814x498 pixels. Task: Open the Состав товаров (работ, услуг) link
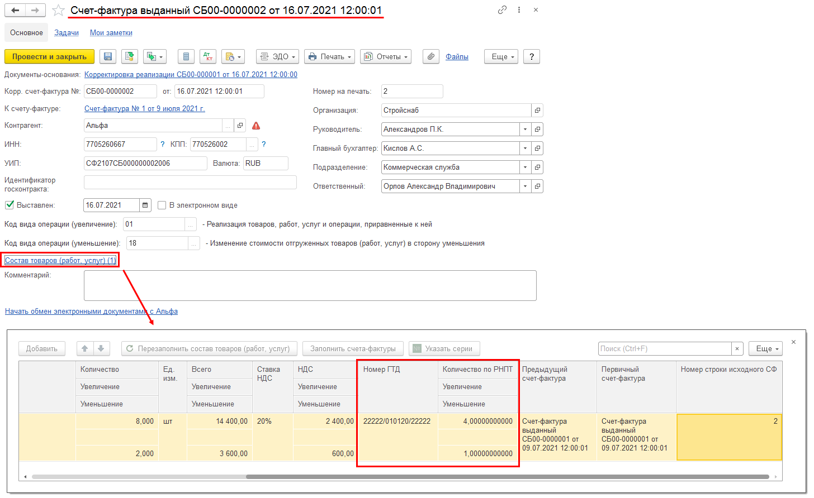coord(60,261)
